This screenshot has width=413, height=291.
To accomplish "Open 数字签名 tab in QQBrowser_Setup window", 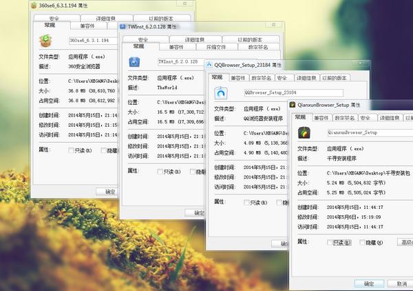I will (x=262, y=78).
